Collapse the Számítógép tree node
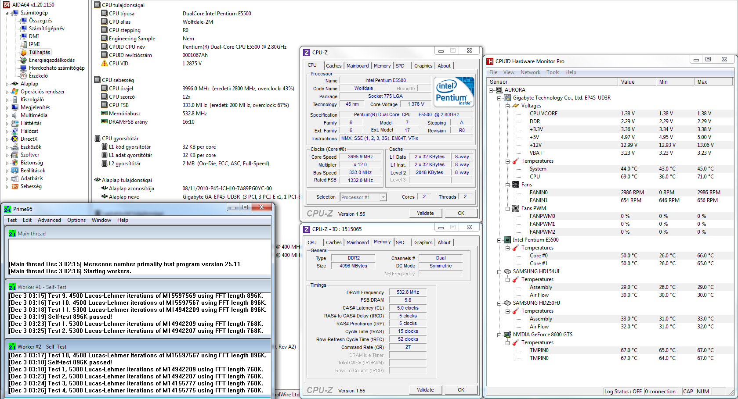 click(7, 13)
